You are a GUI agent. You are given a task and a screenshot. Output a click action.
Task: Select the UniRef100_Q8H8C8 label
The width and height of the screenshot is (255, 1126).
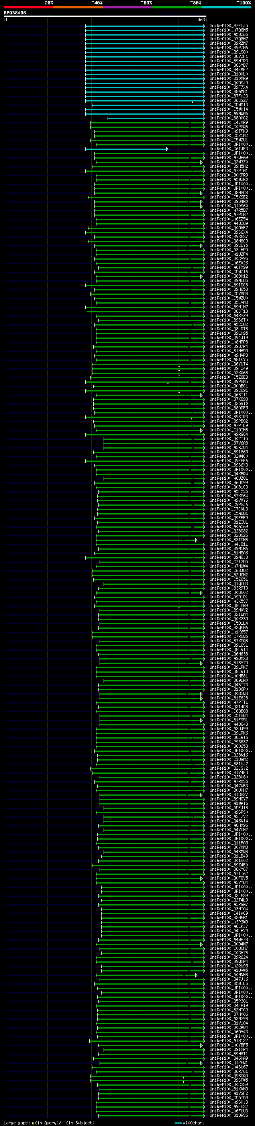[x=229, y=193]
